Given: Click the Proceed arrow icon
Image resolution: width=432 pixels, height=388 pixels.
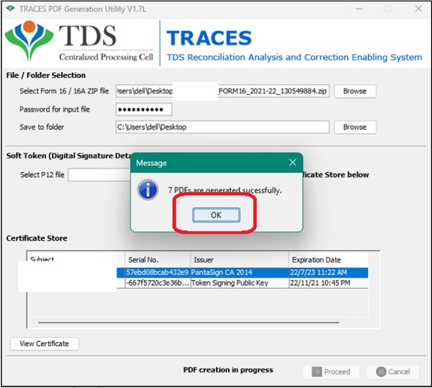Looking at the screenshot, I should pyautogui.click(x=317, y=371).
